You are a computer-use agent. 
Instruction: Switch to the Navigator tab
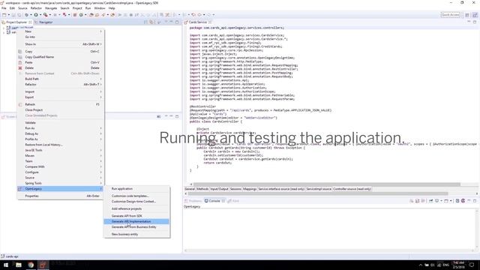pos(43,22)
